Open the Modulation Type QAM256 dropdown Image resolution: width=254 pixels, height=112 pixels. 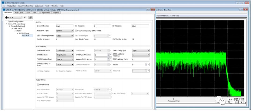[65, 31]
